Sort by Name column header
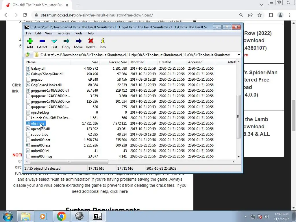Screen dimensions: 296x222 48,62
